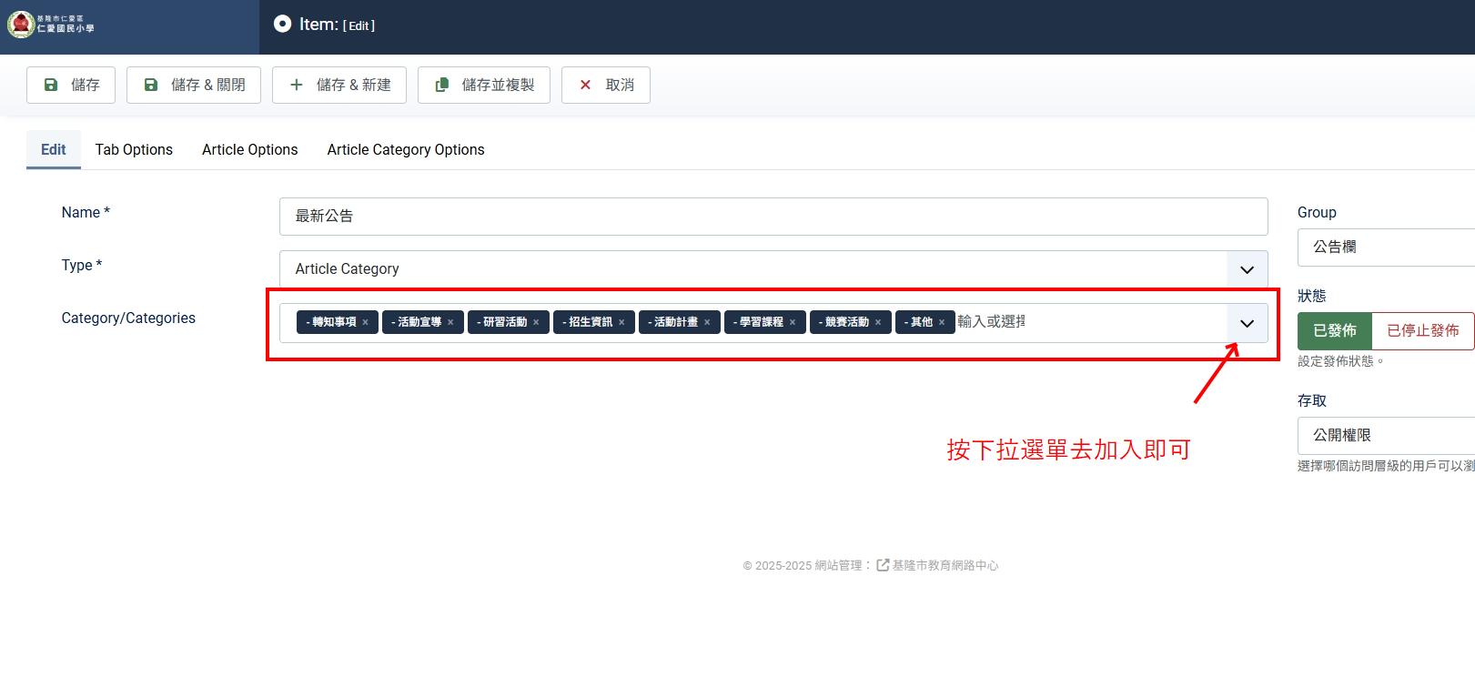Screen dimensions: 1475x677
Task: Set status to 已發佈
Action: pos(1335,330)
